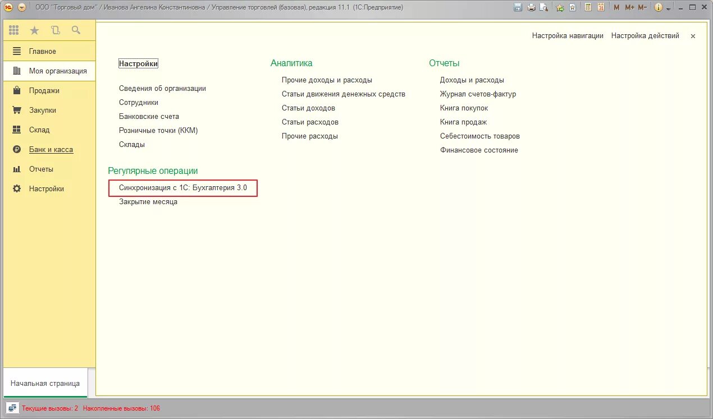
Task: Open Банковские счета
Action: (149, 116)
